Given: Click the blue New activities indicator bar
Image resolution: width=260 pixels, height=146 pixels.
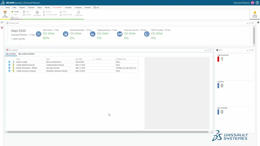Looking at the screenshot, I should pos(218,112).
